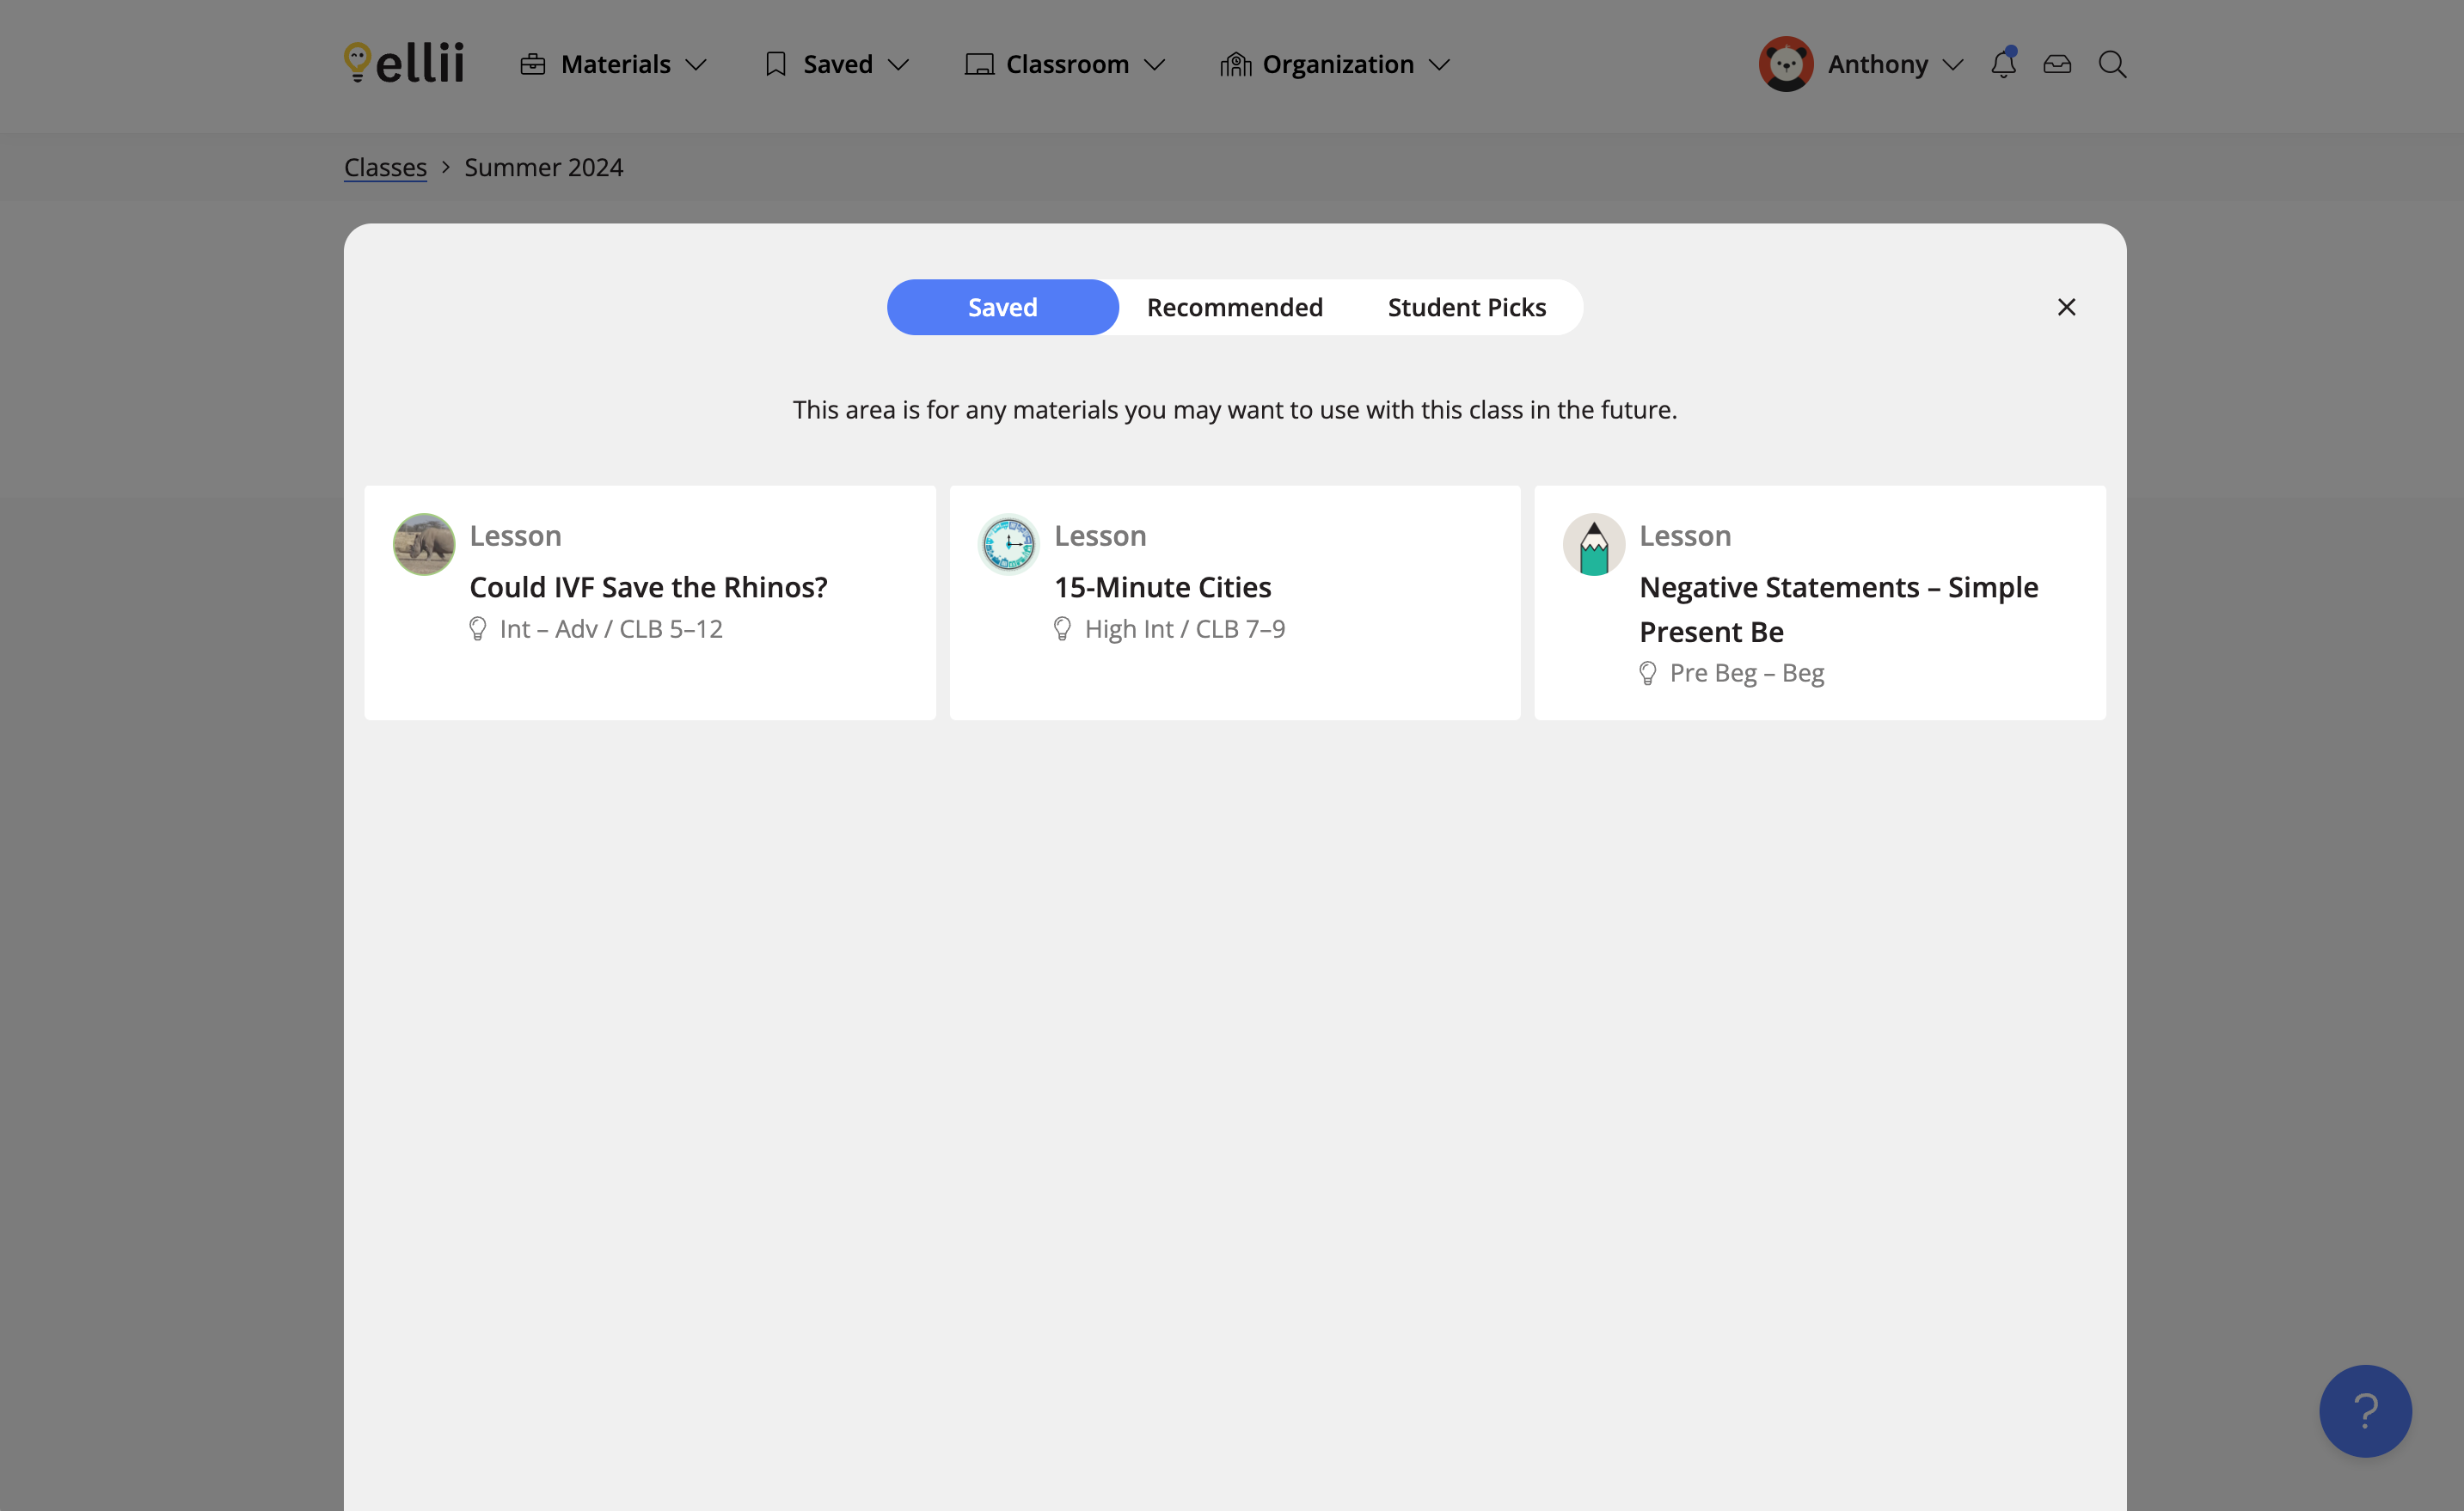Click the Anthony username label
This screenshot has height=1511, width=2464.
[x=1877, y=64]
